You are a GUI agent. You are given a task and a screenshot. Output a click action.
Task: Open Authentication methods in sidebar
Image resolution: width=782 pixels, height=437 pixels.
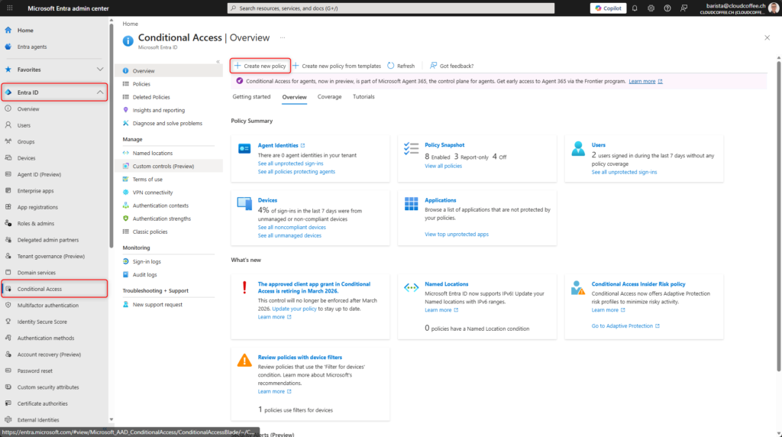coord(46,338)
